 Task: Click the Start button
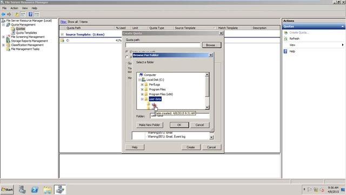click(x=7, y=190)
